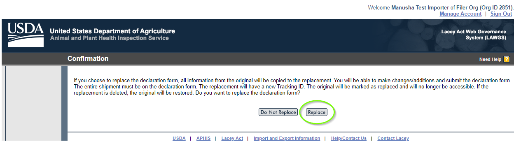521x153 pixels.
Task: Click the Need Help text
Action: (490, 59)
